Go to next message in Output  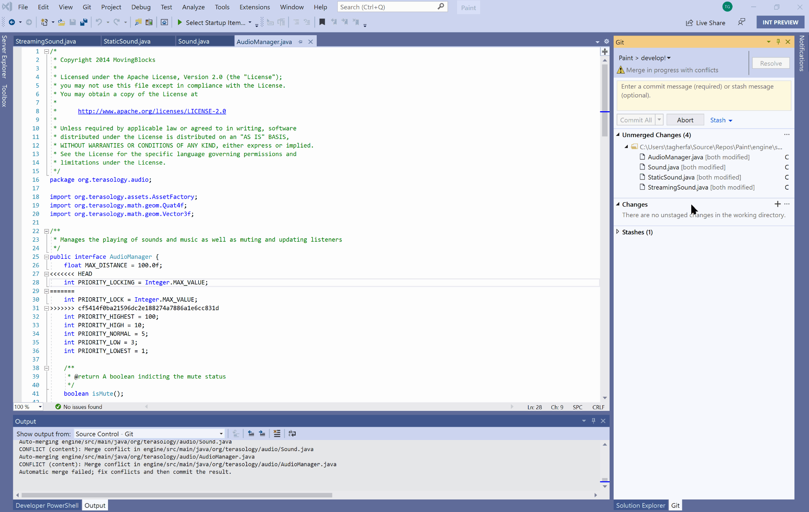click(262, 434)
